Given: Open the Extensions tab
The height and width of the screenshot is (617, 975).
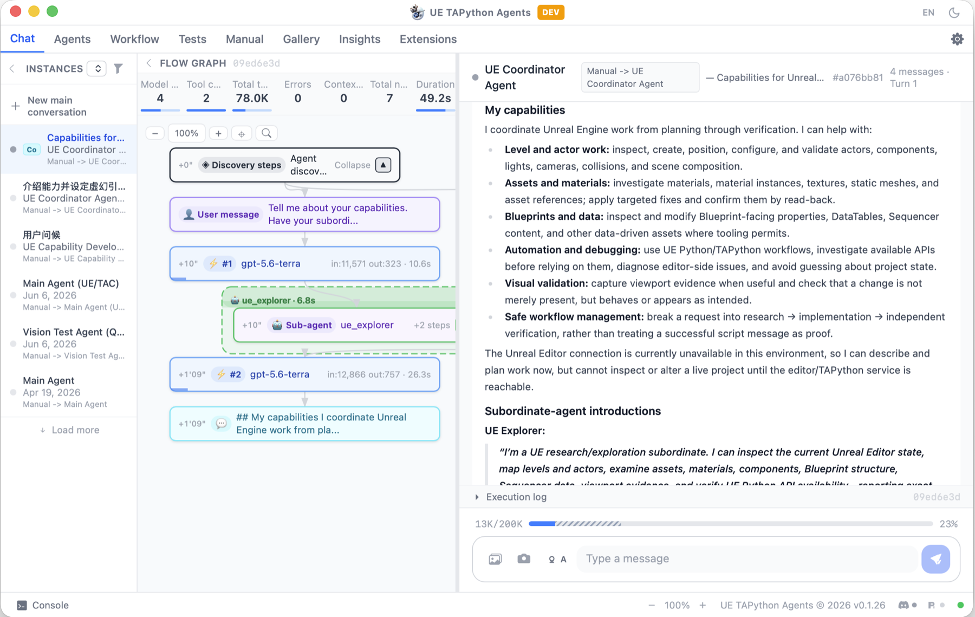Looking at the screenshot, I should [428, 39].
